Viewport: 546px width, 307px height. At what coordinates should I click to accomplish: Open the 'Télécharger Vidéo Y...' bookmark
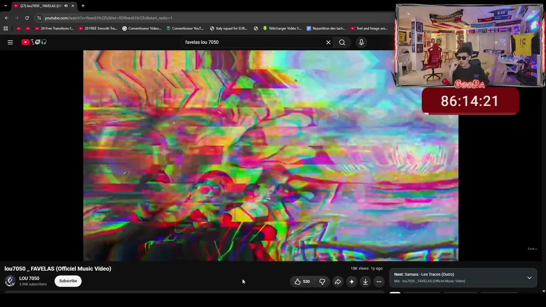pyautogui.click(x=282, y=29)
